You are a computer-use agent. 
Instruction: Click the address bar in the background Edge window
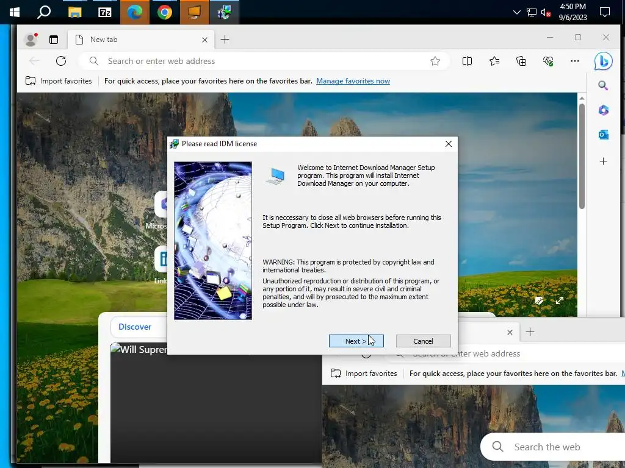click(x=504, y=354)
